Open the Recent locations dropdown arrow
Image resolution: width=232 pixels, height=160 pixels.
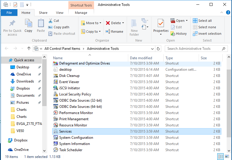pos(22,49)
